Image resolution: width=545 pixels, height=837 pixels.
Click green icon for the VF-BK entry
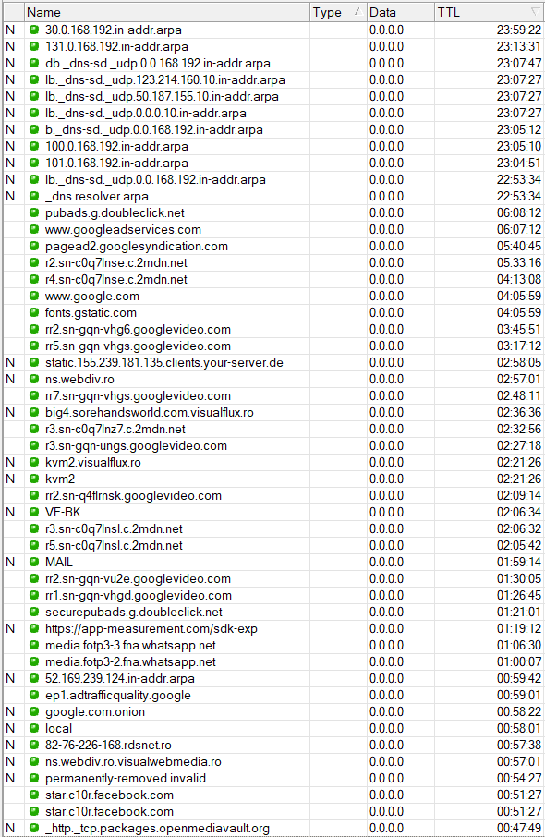pyautogui.click(x=34, y=512)
